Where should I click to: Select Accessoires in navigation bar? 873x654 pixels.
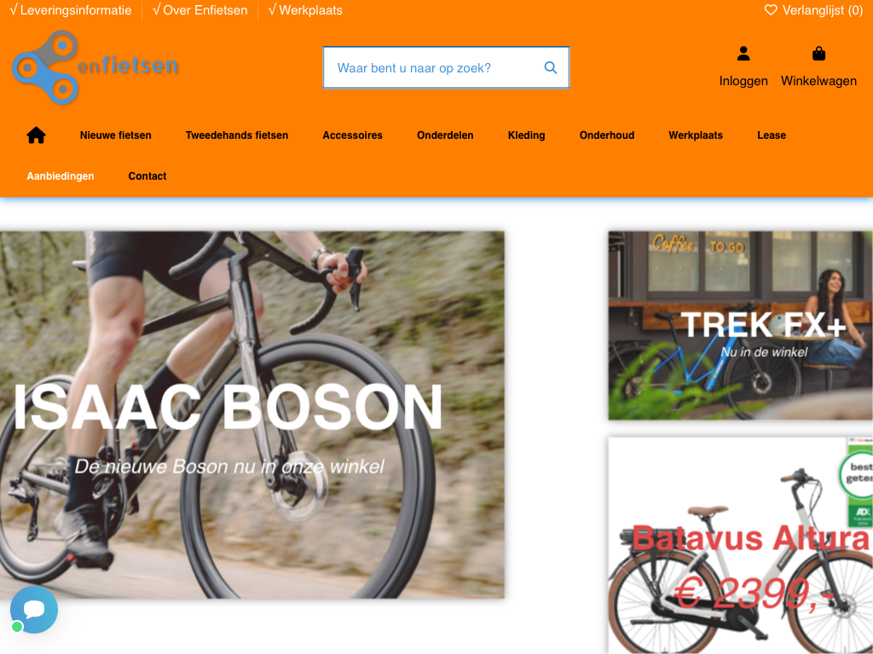(x=352, y=135)
